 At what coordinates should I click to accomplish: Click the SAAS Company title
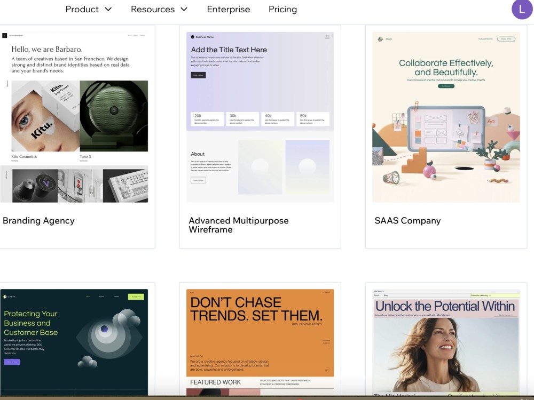(407, 221)
